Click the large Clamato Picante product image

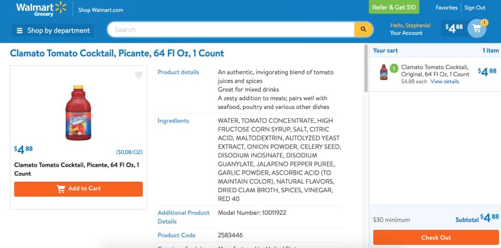coord(78,113)
